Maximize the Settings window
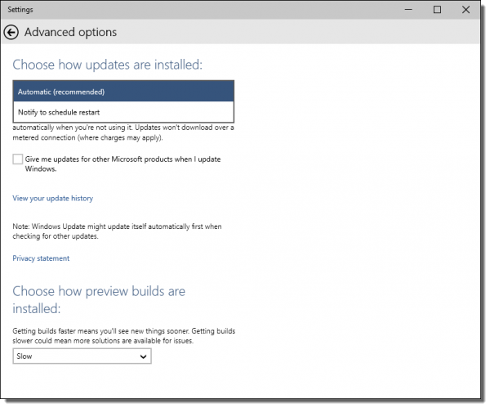The height and width of the screenshot is (408, 490). pyautogui.click(x=437, y=10)
